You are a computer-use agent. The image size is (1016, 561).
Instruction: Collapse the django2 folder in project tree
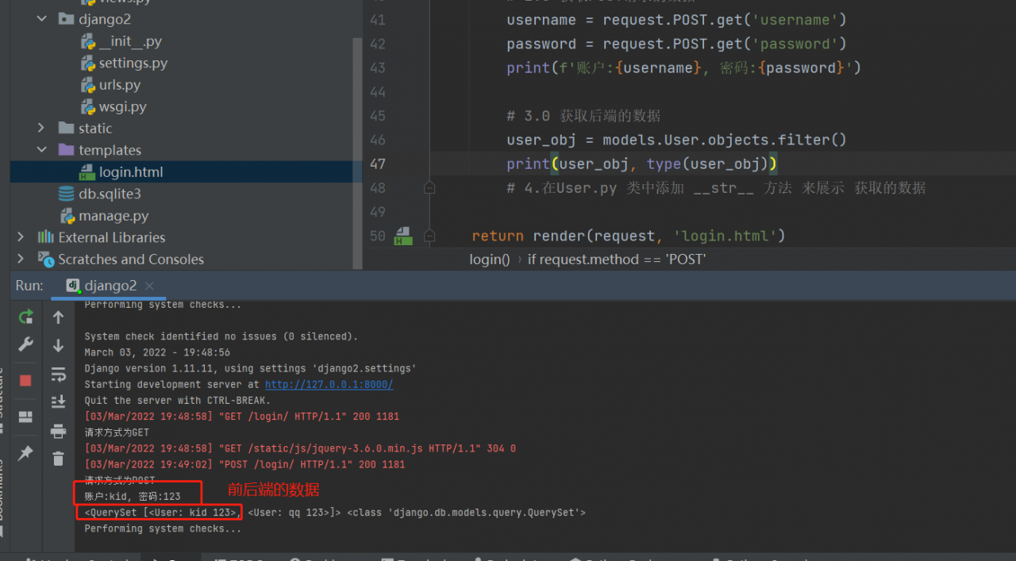click(42, 19)
